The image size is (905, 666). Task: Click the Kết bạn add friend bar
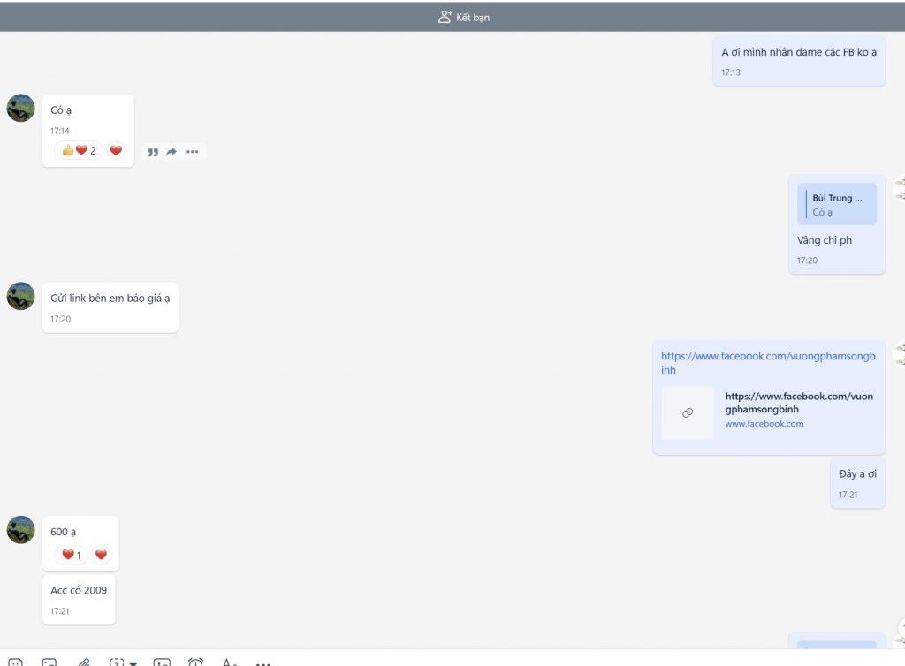pyautogui.click(x=464, y=17)
